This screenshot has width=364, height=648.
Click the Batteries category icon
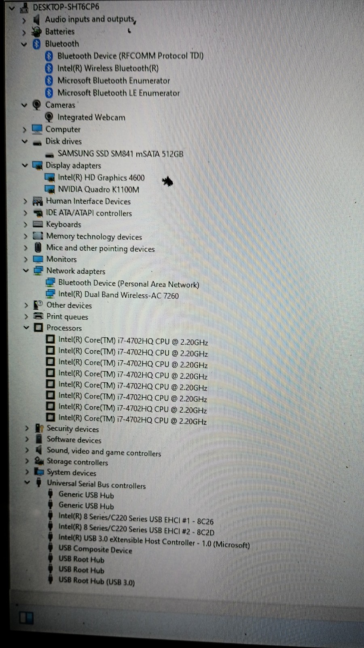[36, 32]
